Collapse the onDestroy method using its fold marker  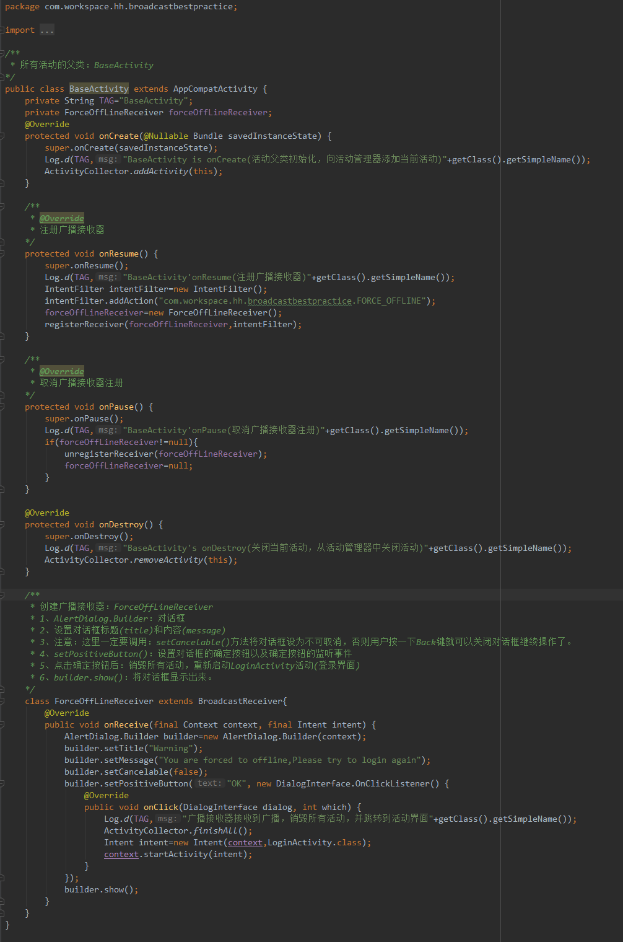(2, 524)
